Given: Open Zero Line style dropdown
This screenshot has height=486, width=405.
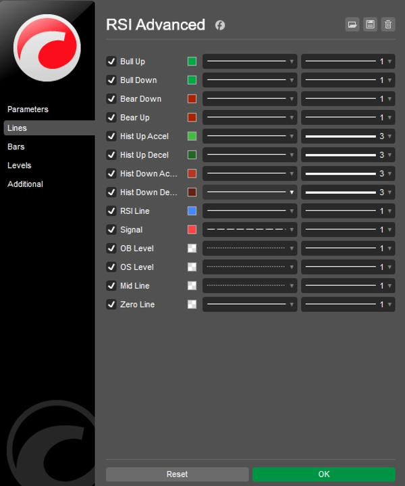Looking at the screenshot, I should (x=250, y=304).
